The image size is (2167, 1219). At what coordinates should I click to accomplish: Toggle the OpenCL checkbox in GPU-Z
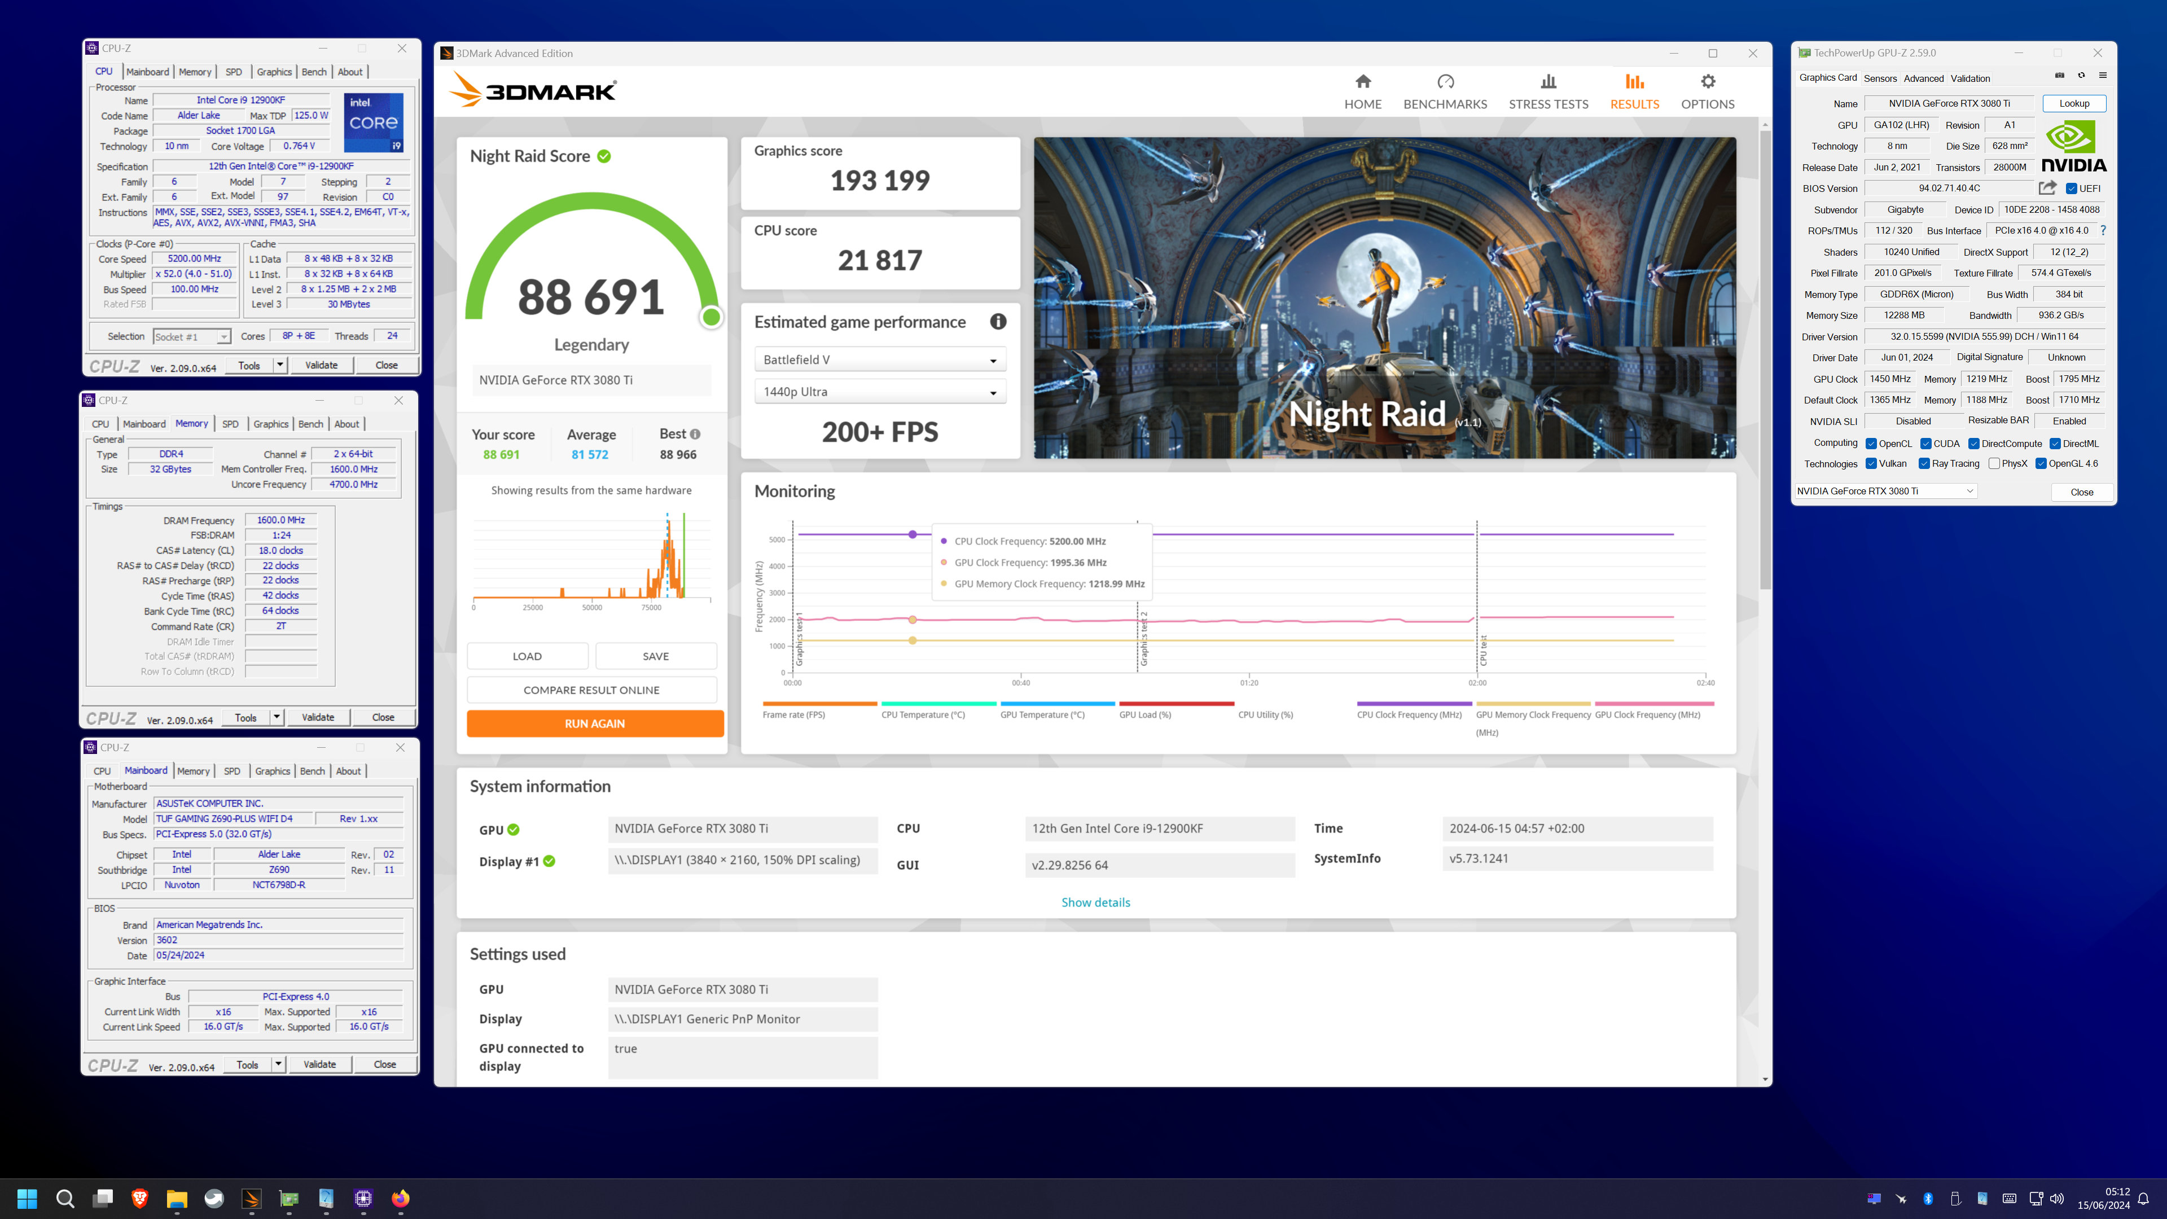pyautogui.click(x=1871, y=444)
